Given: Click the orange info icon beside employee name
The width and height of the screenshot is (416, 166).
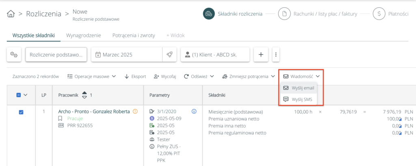Looking at the screenshot, I should click(x=135, y=111).
